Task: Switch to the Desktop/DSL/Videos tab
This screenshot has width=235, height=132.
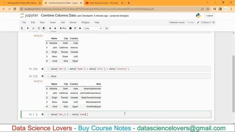Action: [22, 3]
